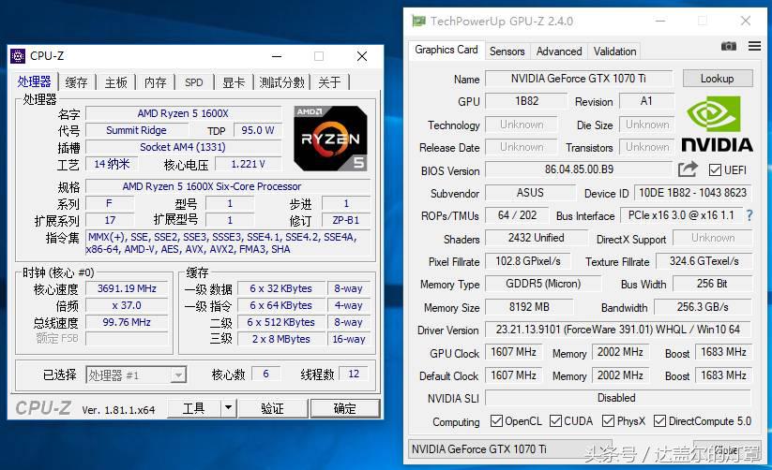Click the L3 cache 2 x 8 MBytes value
The width and height of the screenshot is (772, 470).
281,339
